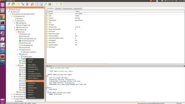Click the red refresh object toolbar icon

[x=13, y=4]
